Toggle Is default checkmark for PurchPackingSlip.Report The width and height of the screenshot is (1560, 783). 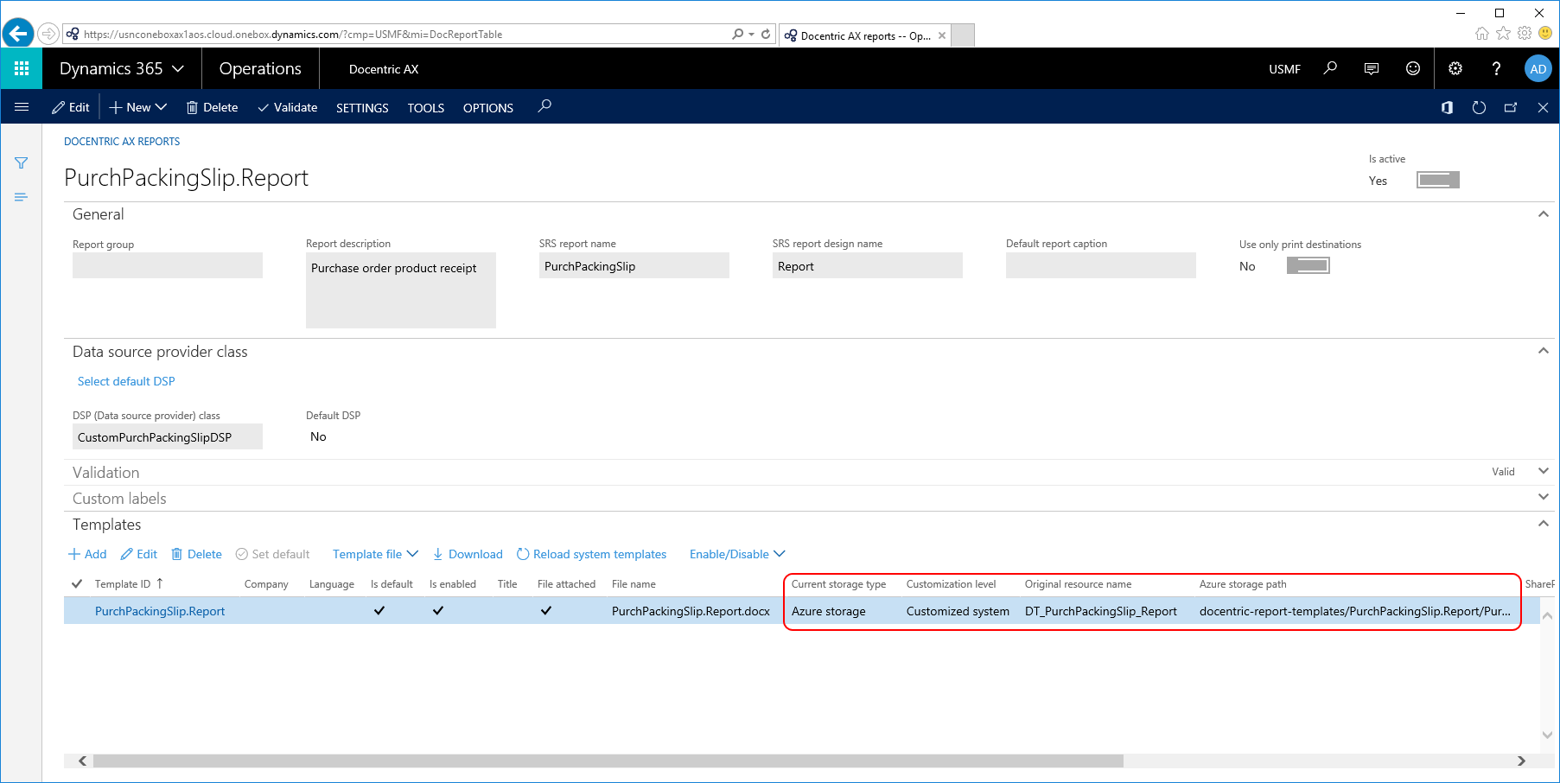(x=379, y=610)
